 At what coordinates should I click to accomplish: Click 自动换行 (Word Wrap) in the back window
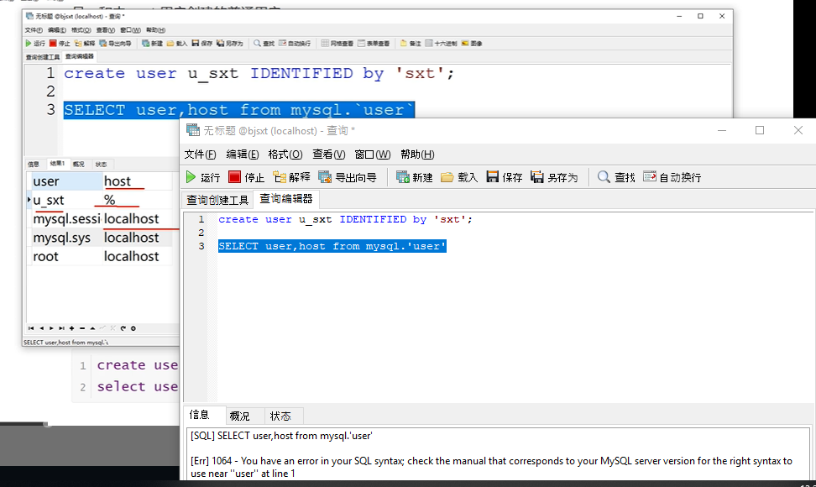(x=295, y=43)
